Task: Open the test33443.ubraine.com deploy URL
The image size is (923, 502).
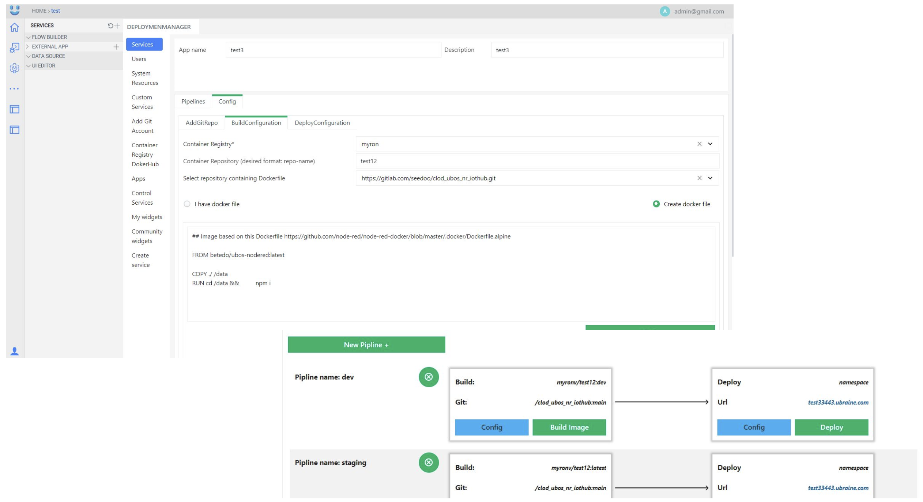Action: click(837, 402)
